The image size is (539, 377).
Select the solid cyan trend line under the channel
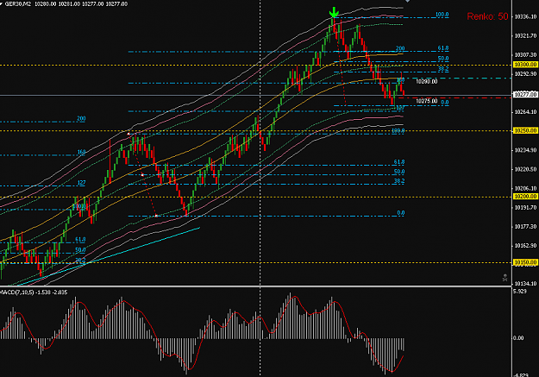tap(109, 256)
